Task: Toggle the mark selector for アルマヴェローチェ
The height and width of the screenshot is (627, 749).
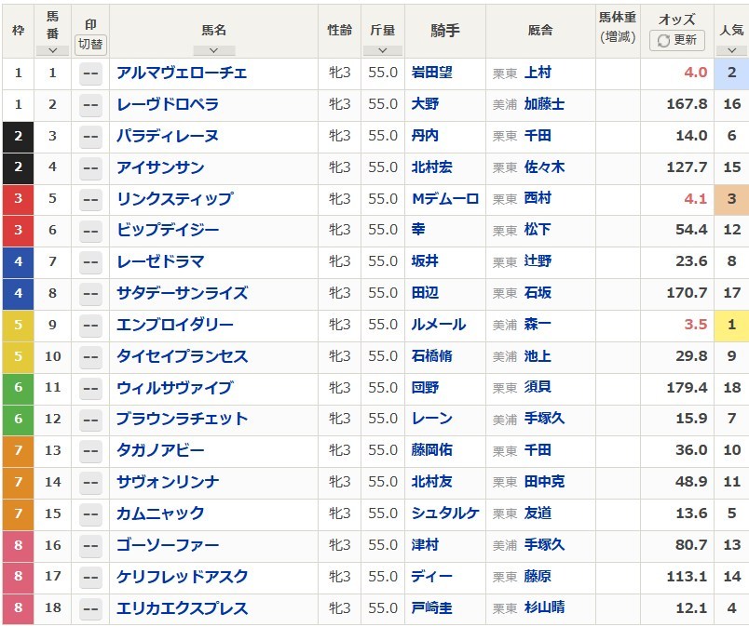Action: [x=90, y=73]
